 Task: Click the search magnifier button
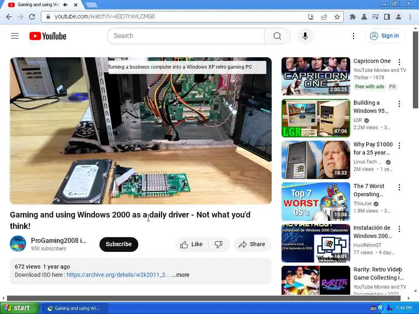coord(277,36)
